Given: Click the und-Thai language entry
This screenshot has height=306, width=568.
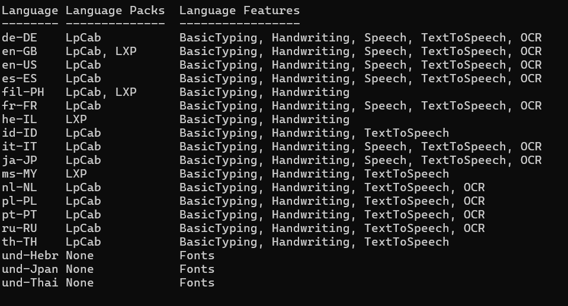Looking at the screenshot, I should (x=30, y=283).
